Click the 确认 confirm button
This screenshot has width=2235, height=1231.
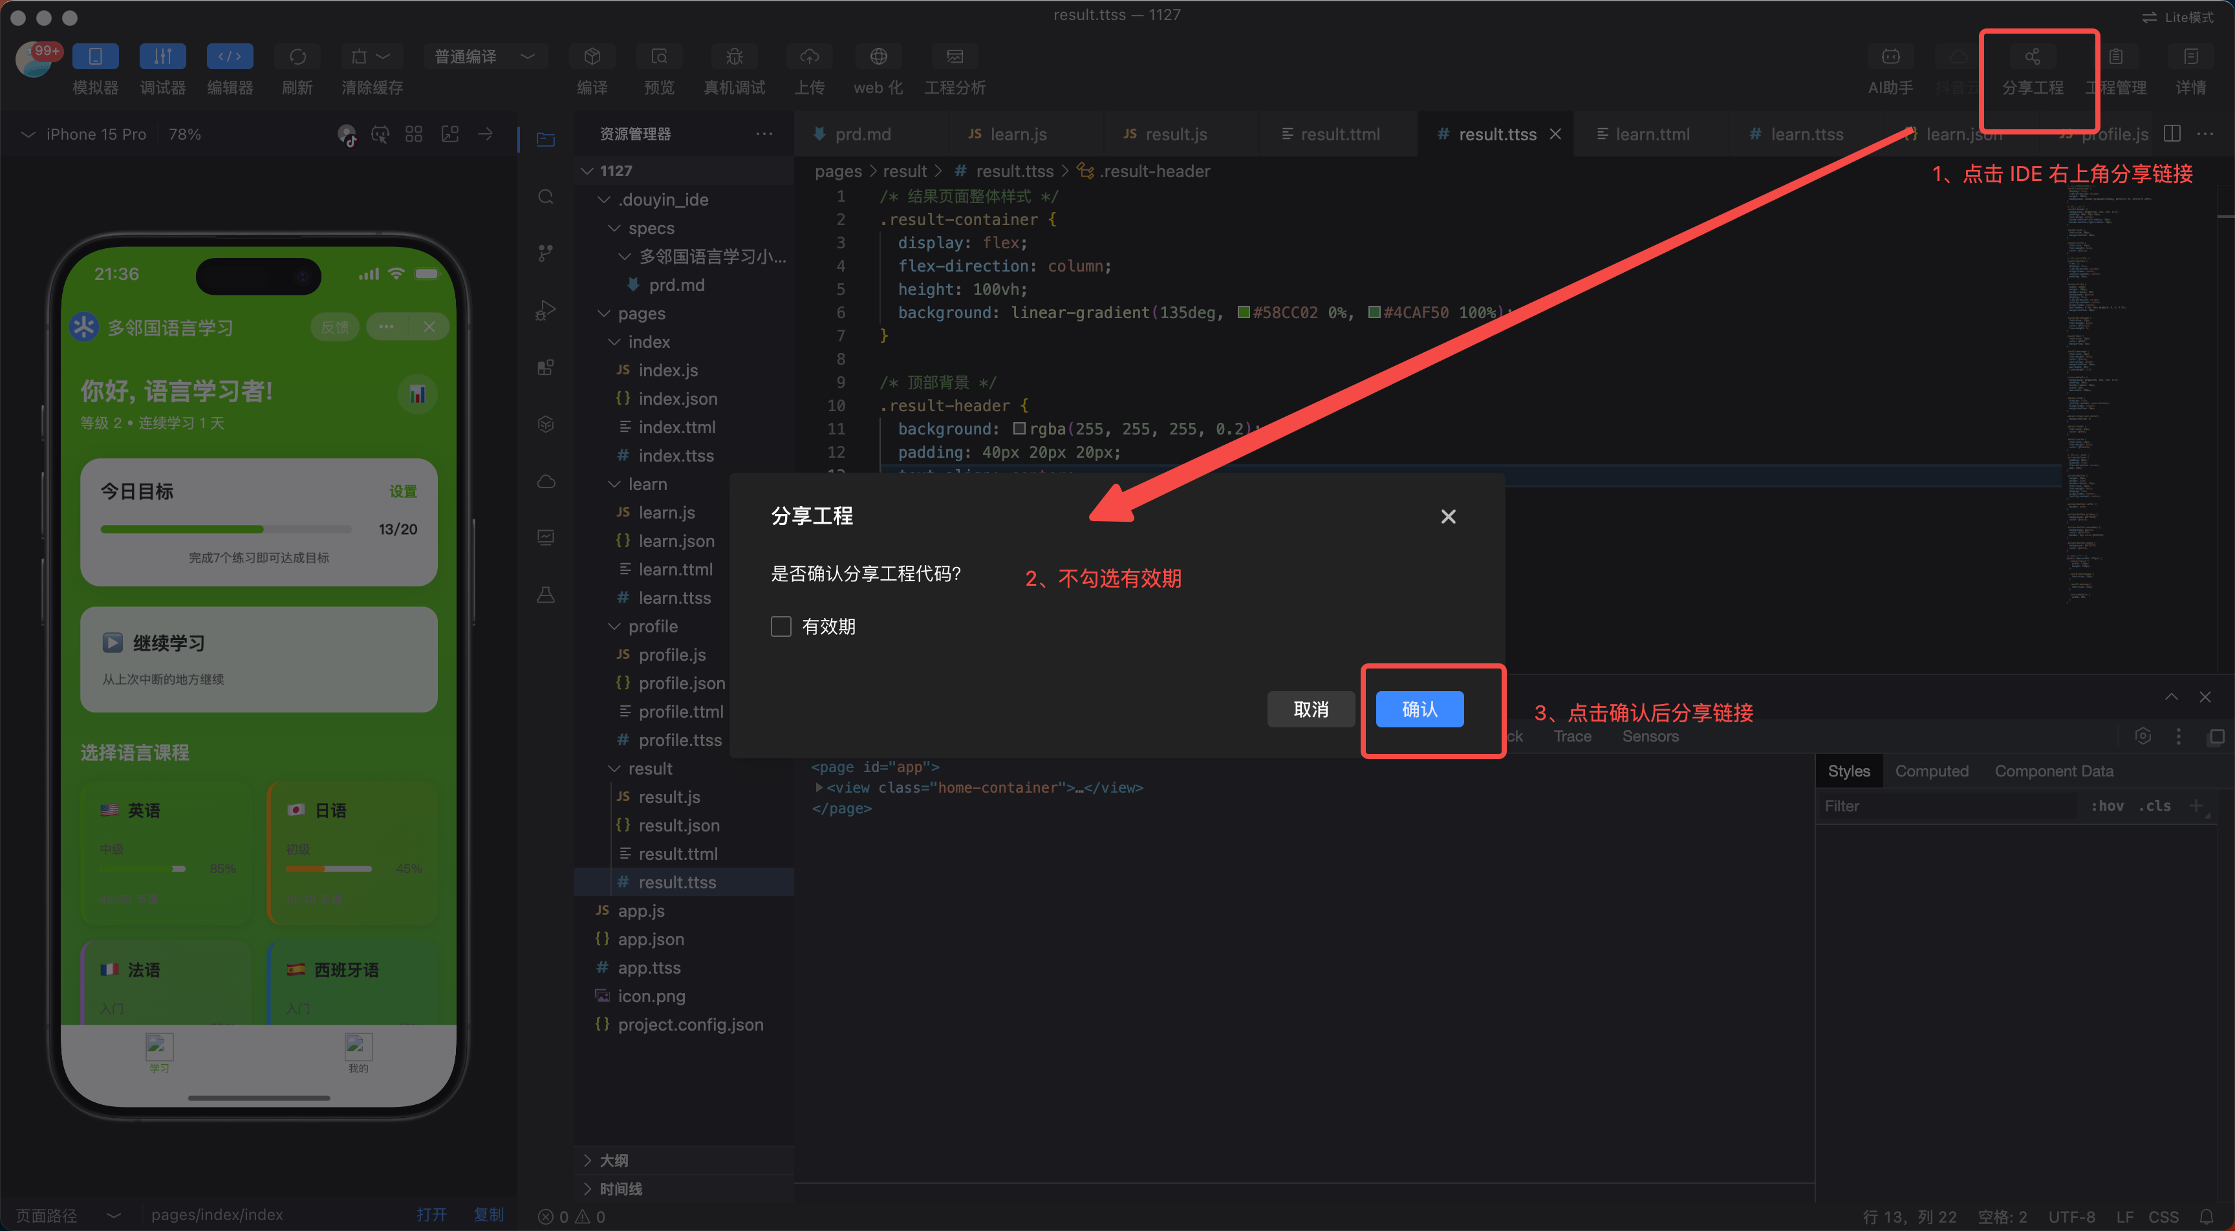tap(1420, 710)
